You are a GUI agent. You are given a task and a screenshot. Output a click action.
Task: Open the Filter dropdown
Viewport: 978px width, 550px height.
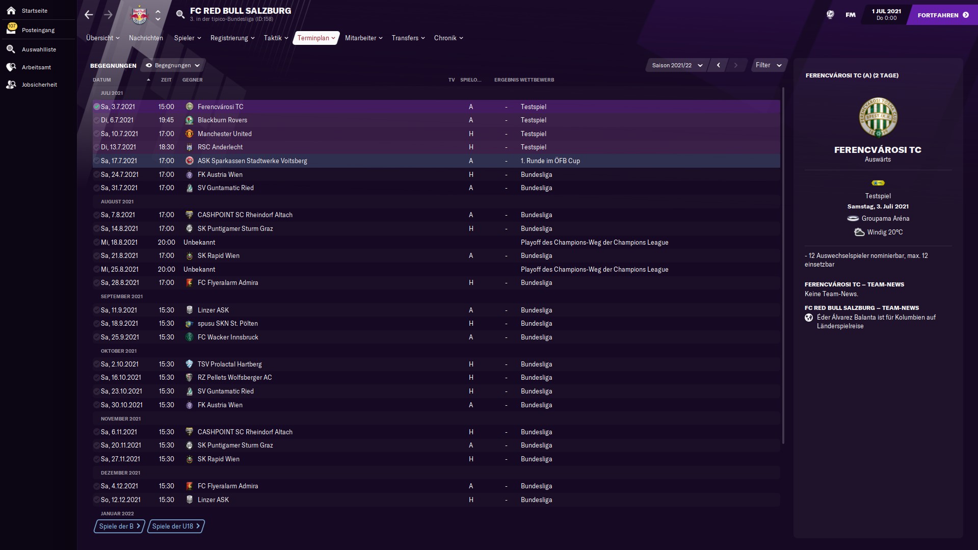pyautogui.click(x=769, y=65)
